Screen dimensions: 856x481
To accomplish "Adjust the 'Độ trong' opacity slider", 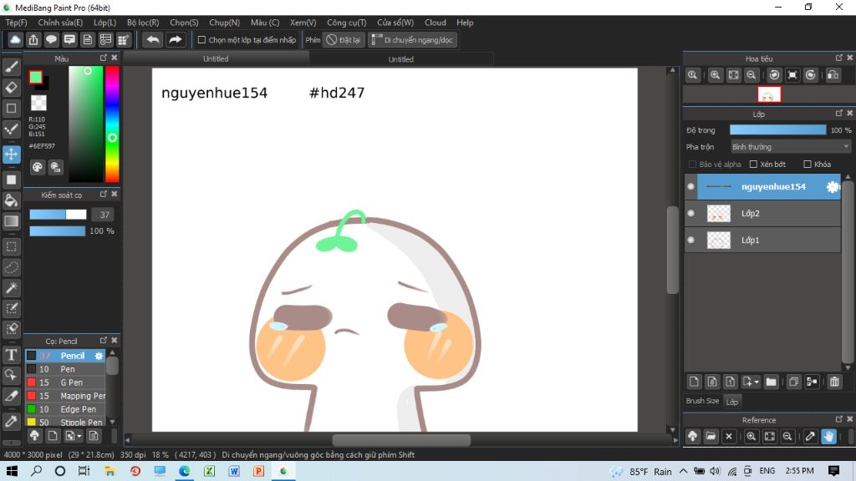I will pos(778,129).
